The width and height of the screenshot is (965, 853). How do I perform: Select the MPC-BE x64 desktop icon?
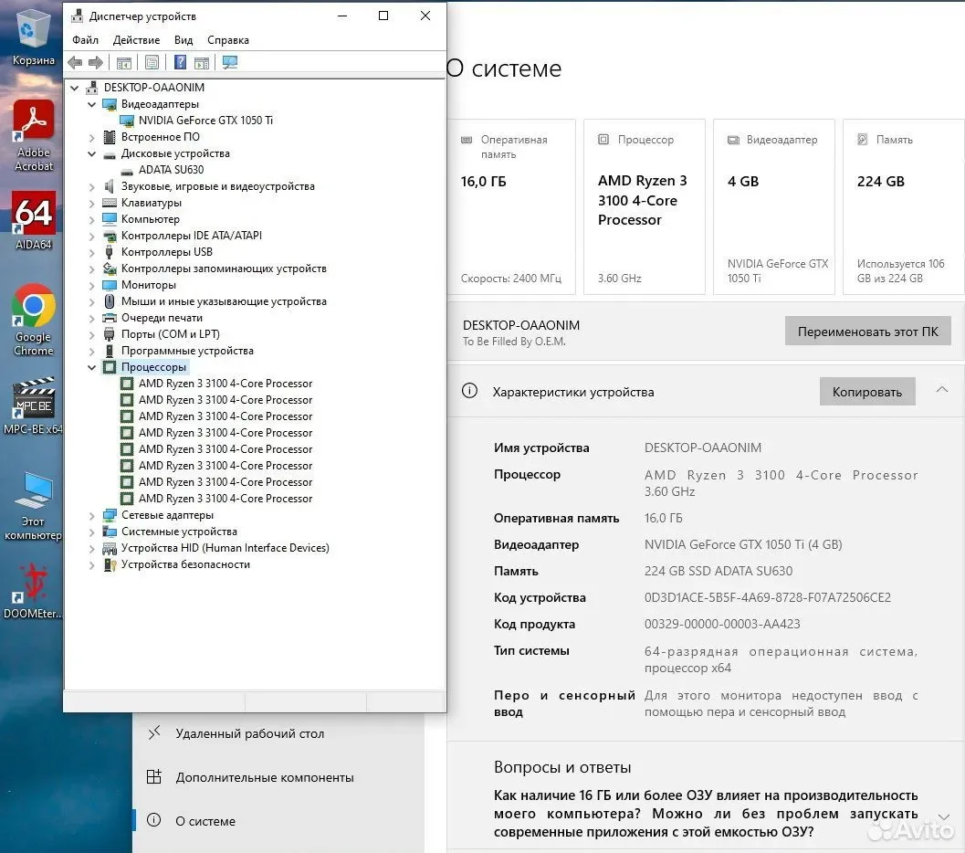(x=33, y=405)
